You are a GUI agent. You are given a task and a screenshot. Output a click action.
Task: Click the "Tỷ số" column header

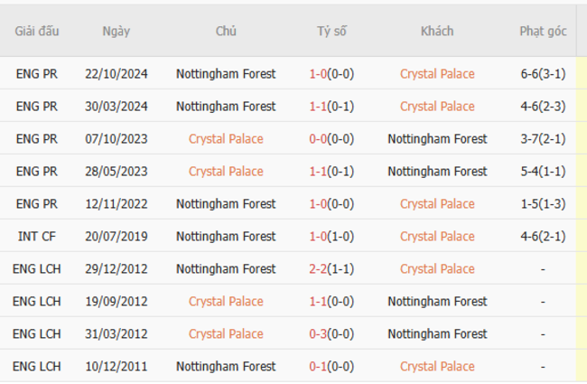pyautogui.click(x=331, y=31)
